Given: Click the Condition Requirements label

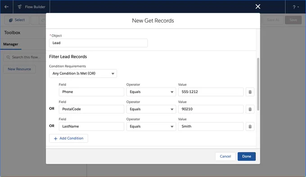Looking at the screenshot, I should [67, 66].
